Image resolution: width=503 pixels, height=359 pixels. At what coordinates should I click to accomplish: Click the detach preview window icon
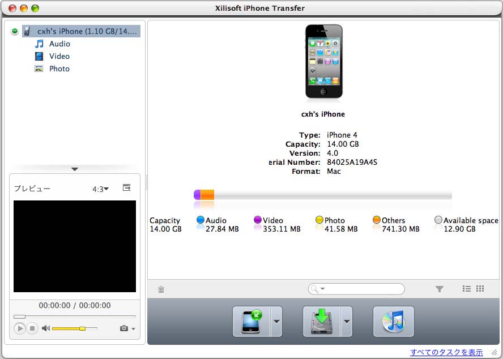tap(127, 188)
